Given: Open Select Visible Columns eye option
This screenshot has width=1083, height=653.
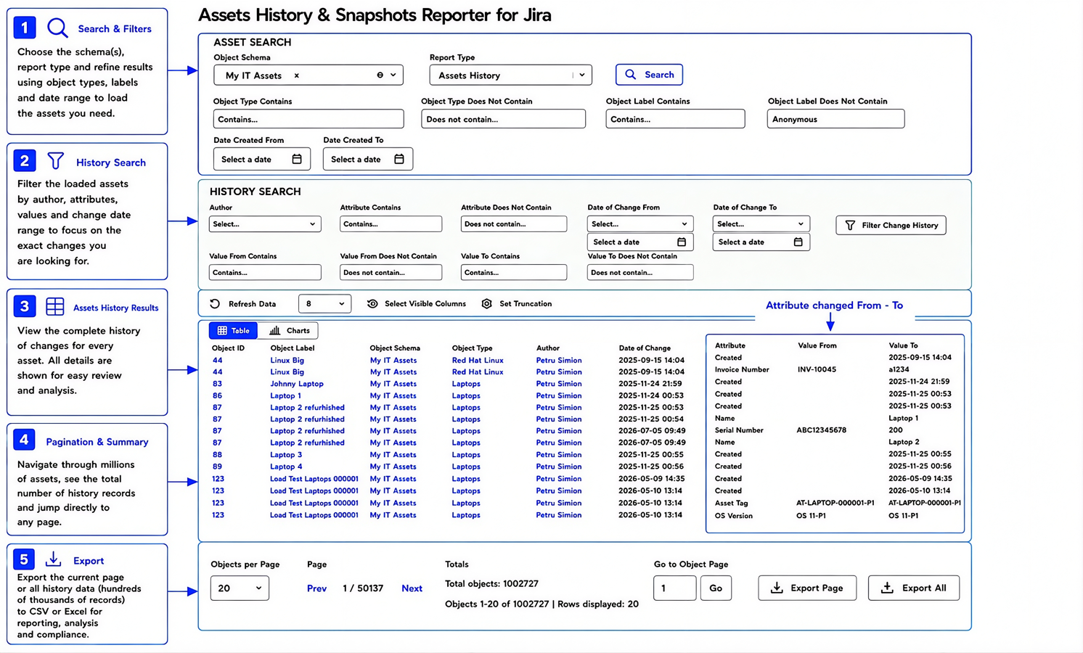Looking at the screenshot, I should (372, 304).
